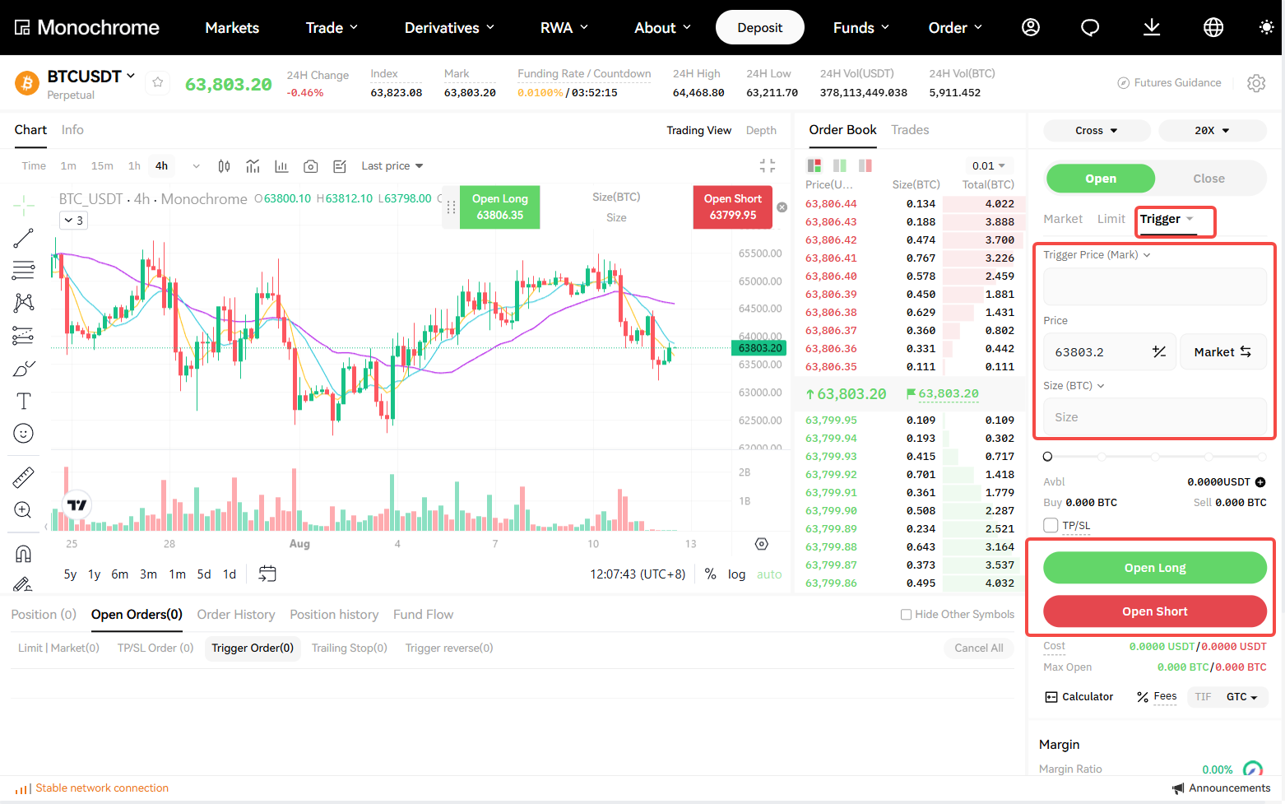Screen dimensions: 1285x804
Task: Open the 20X leverage dropdown
Action: (x=1212, y=131)
